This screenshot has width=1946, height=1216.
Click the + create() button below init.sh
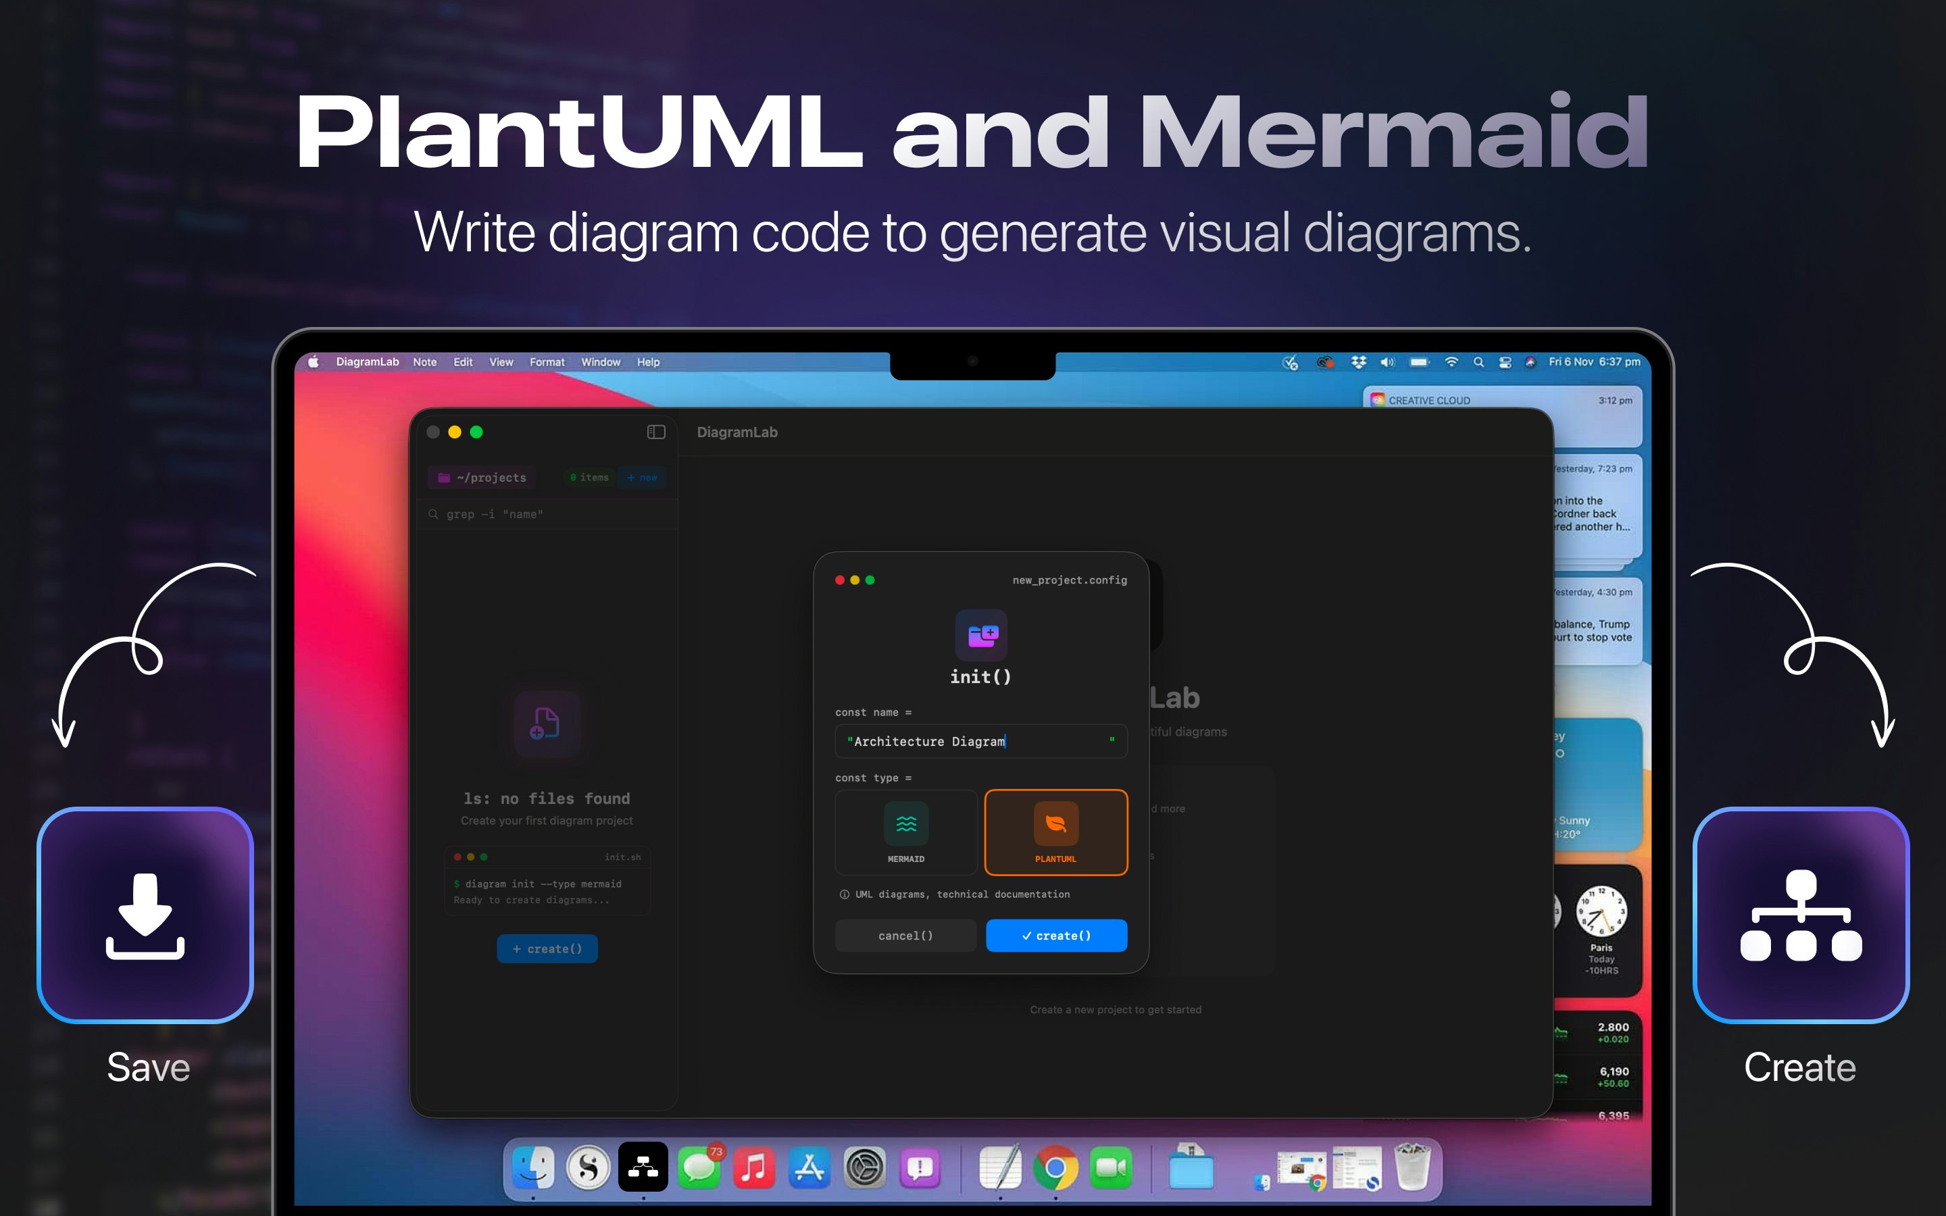(x=547, y=949)
